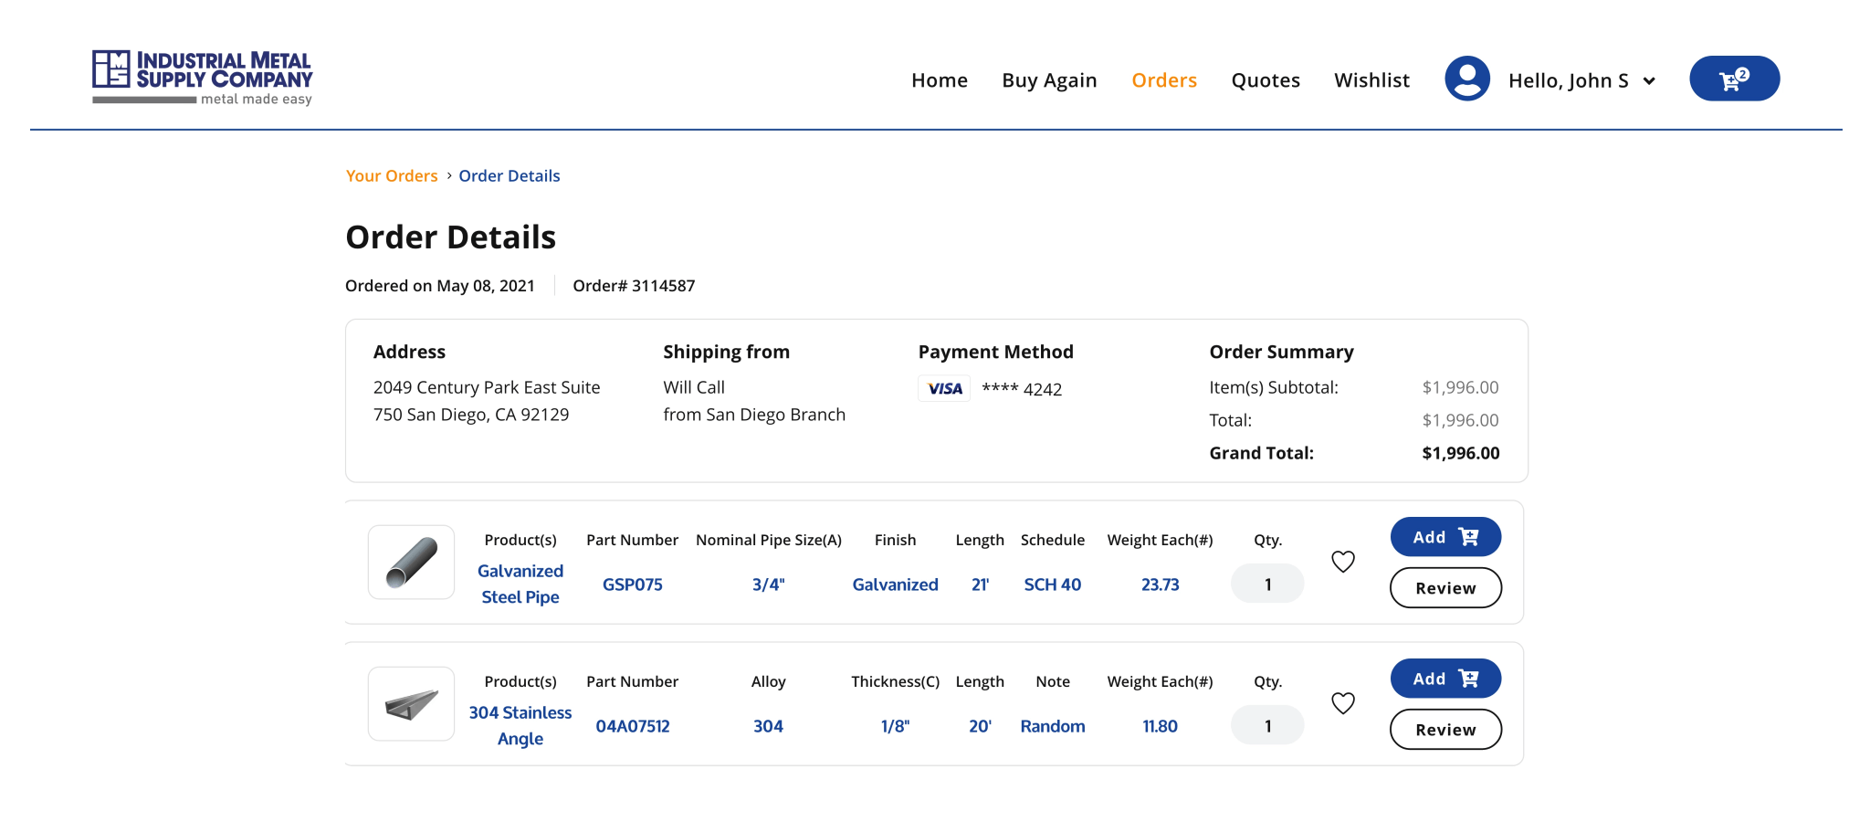This screenshot has height=832, width=1870.
Task: Add 304 Stainless Angle to cart
Action: (1445, 679)
